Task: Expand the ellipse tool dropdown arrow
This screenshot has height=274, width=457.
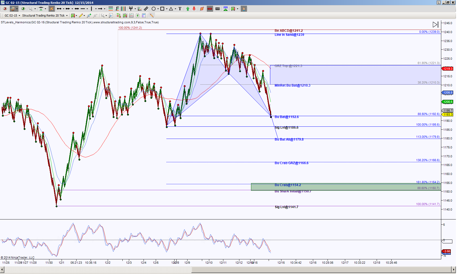Action: pos(158,9)
